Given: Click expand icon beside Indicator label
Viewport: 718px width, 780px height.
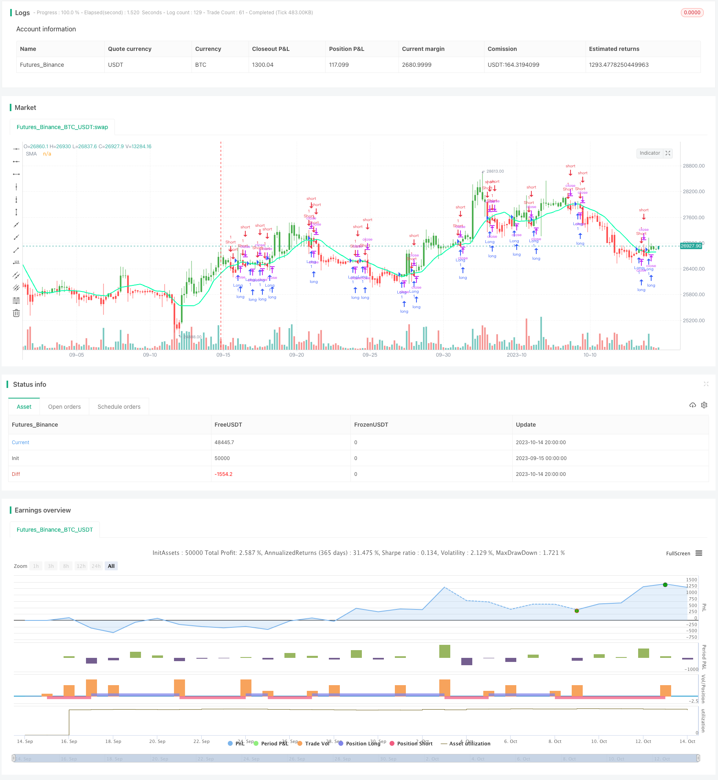Looking at the screenshot, I should 667,153.
